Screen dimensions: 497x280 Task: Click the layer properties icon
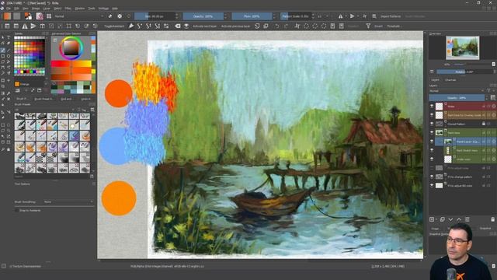[x=467, y=219]
